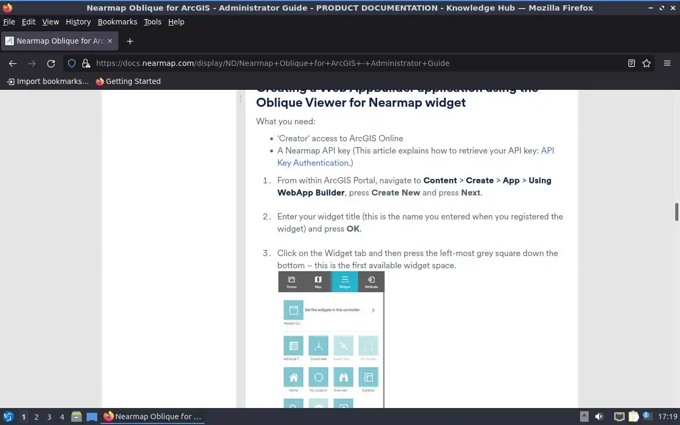
Task: Open the Widget tab screenshot image
Action: (331, 339)
